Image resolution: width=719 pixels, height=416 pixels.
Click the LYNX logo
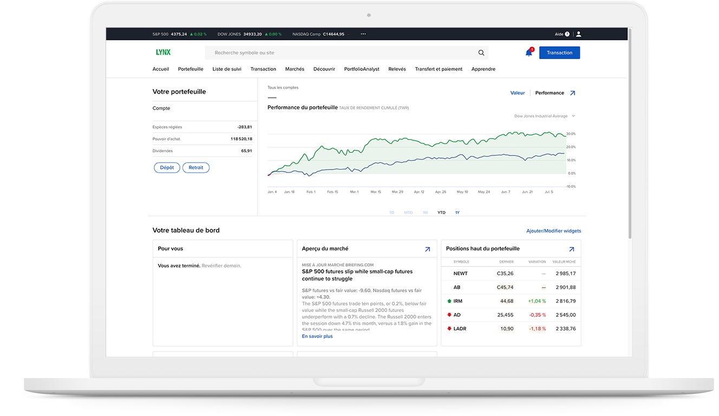pos(163,53)
